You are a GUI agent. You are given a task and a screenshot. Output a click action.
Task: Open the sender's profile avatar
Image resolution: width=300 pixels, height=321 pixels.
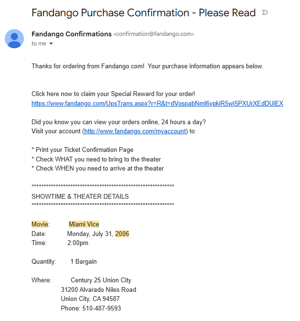(14, 39)
